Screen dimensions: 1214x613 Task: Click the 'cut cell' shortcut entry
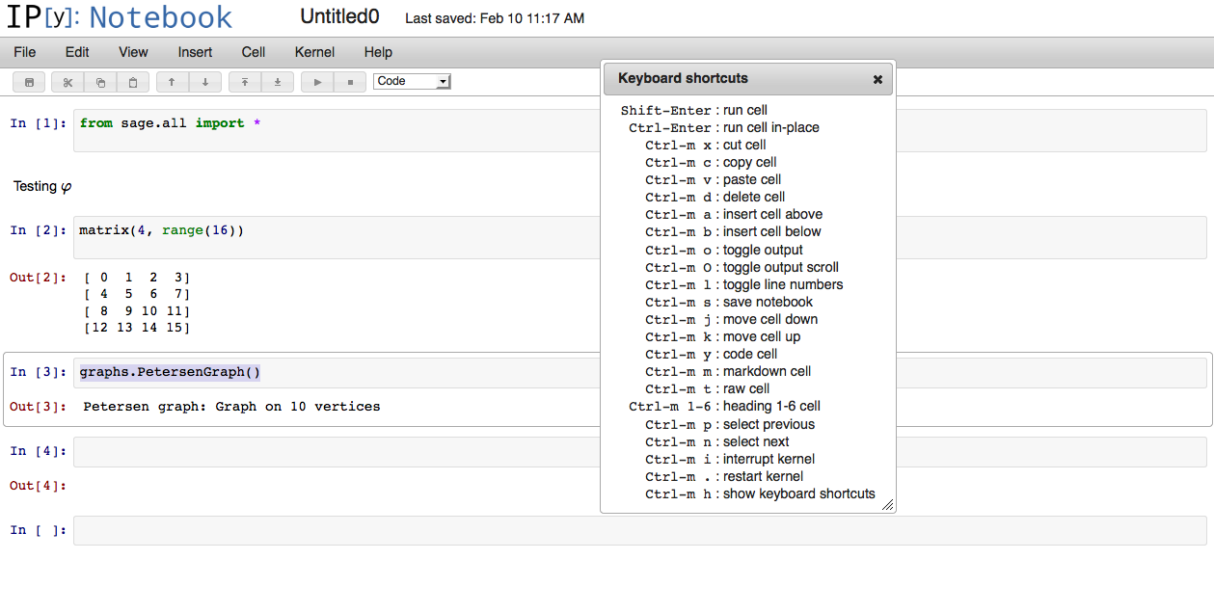tap(706, 145)
